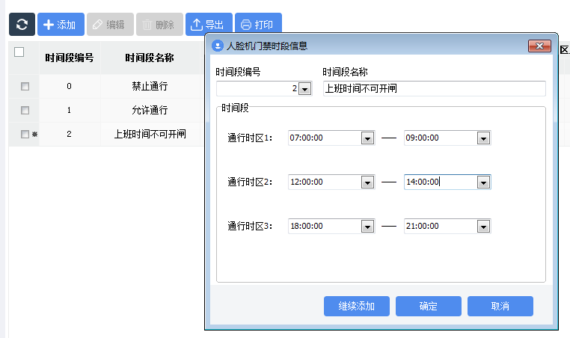Click the dialog title face icon
570x338 pixels.
pyautogui.click(x=218, y=46)
